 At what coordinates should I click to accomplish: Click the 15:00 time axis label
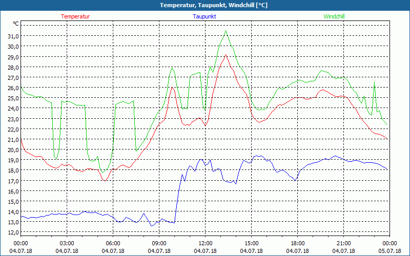pos(252,244)
